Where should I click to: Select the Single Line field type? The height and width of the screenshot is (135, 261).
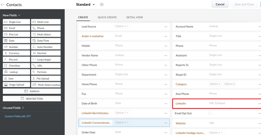pos(16,22)
